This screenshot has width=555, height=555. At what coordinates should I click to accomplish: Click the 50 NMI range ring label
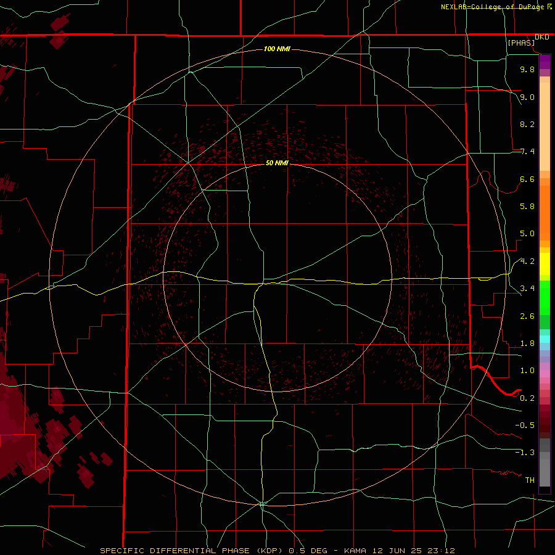point(277,163)
